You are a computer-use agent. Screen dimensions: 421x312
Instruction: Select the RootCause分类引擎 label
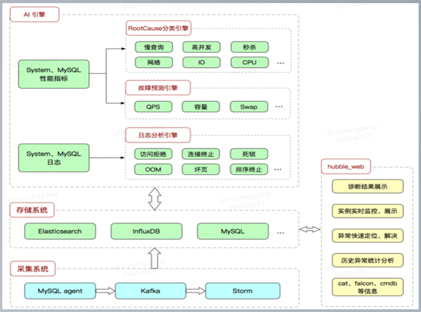coord(159,28)
